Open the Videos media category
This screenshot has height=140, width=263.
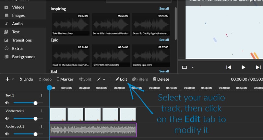pos(18,7)
